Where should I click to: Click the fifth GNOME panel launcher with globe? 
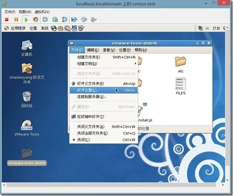pyautogui.click(x=81, y=28)
